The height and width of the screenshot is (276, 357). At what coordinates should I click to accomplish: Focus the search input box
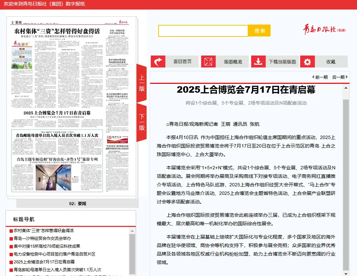pyautogui.click(x=203, y=31)
